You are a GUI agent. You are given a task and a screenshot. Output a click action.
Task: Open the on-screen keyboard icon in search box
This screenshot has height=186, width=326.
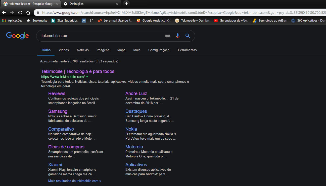click(x=168, y=36)
